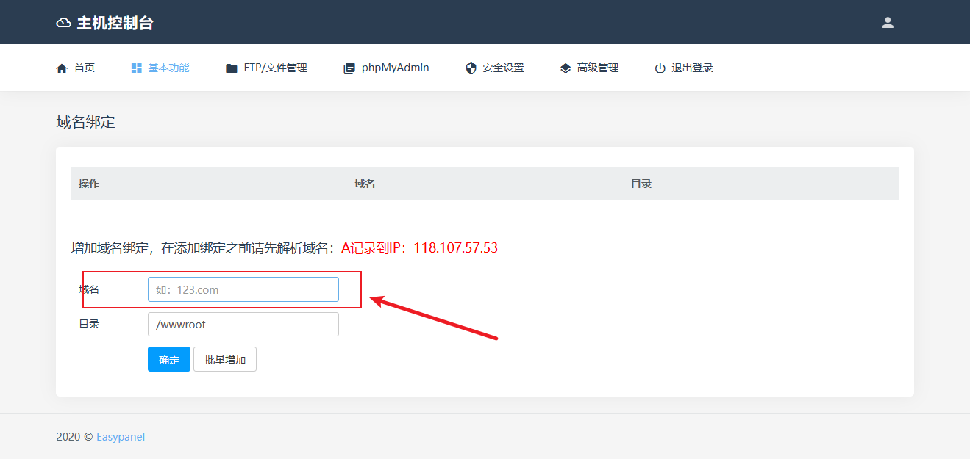Click the shield icon for 安全设置
Screen dimensions: 970x459
coord(471,68)
